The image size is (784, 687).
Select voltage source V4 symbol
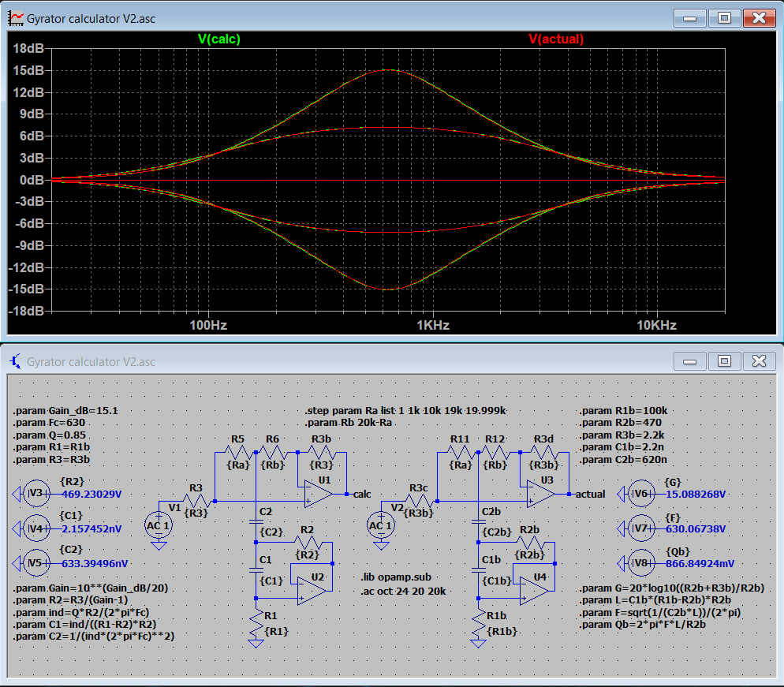pos(36,528)
